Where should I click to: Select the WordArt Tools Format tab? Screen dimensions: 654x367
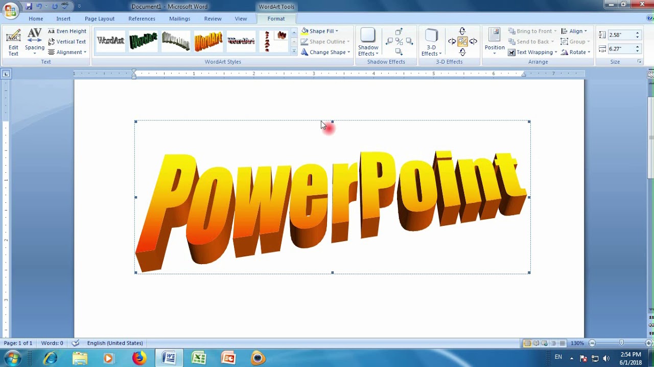[x=276, y=19]
